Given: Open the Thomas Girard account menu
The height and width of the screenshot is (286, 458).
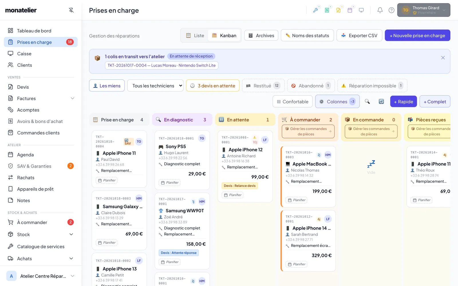Looking at the screenshot, I should click(424, 10).
